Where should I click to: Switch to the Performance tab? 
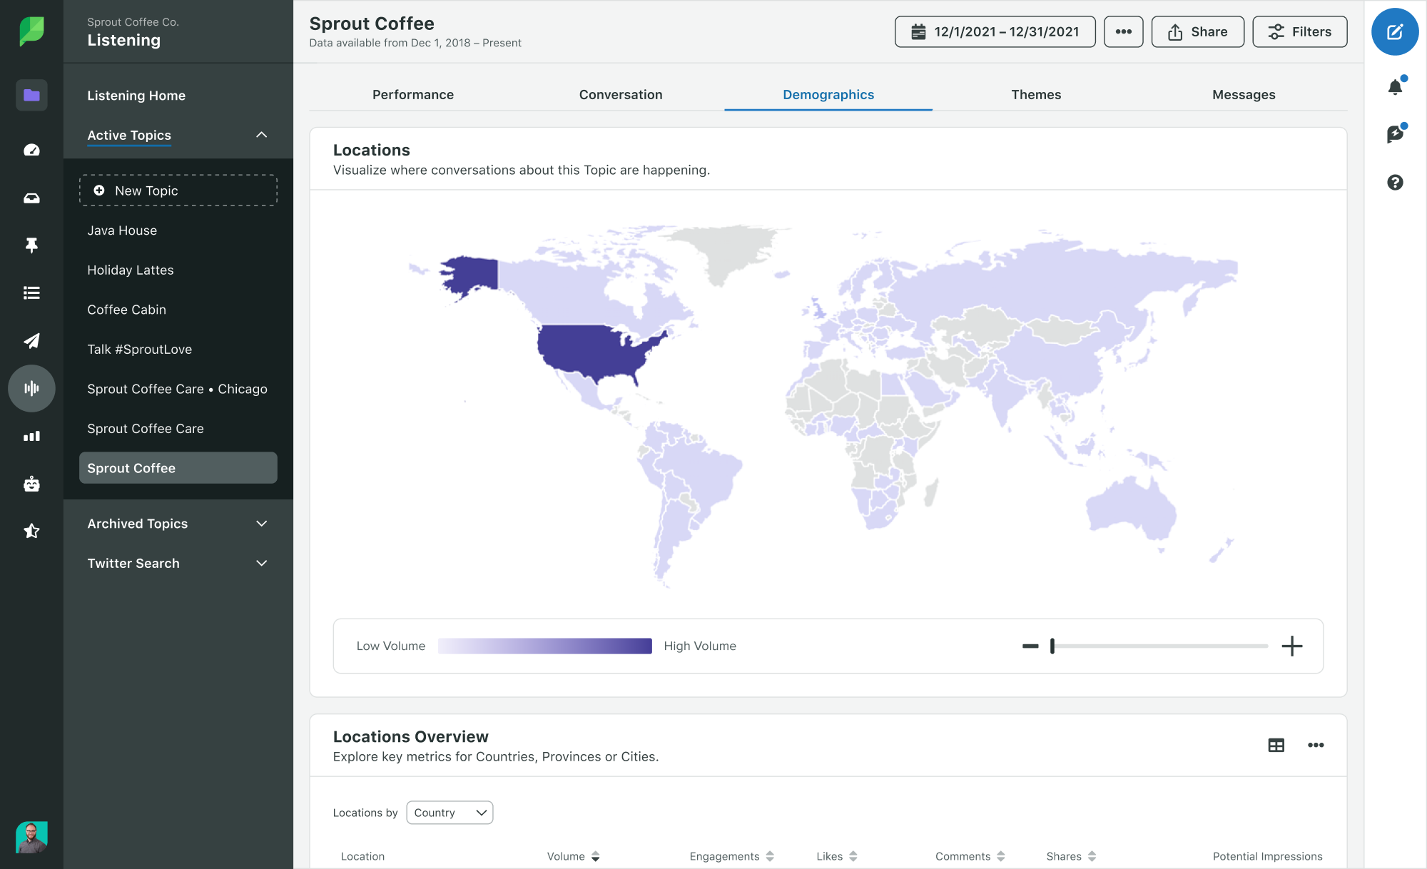[x=414, y=93]
